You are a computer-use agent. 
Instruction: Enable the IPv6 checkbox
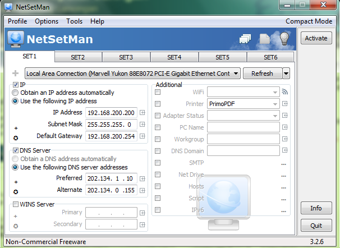click(158, 210)
